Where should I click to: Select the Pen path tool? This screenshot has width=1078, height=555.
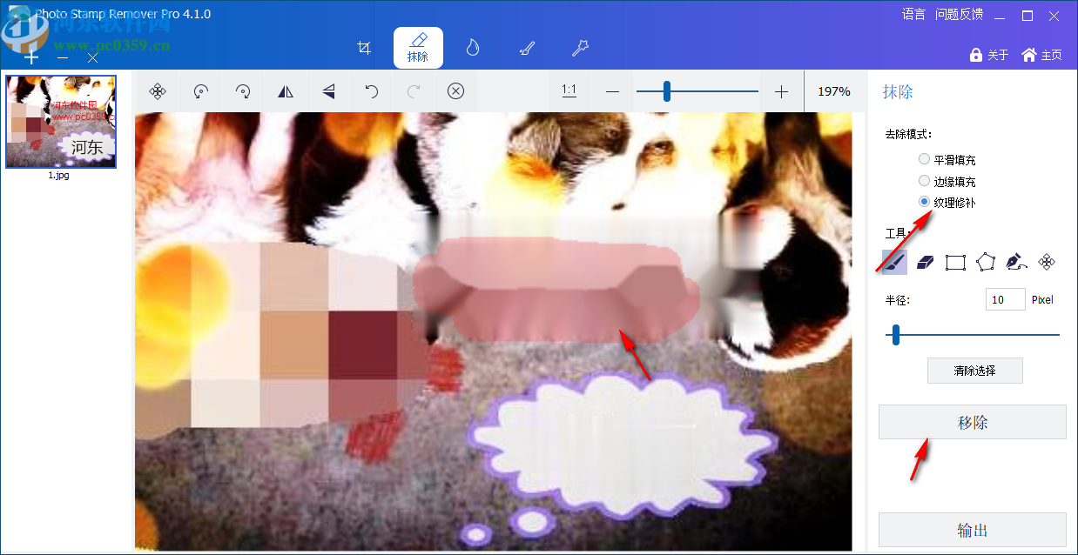click(1015, 262)
